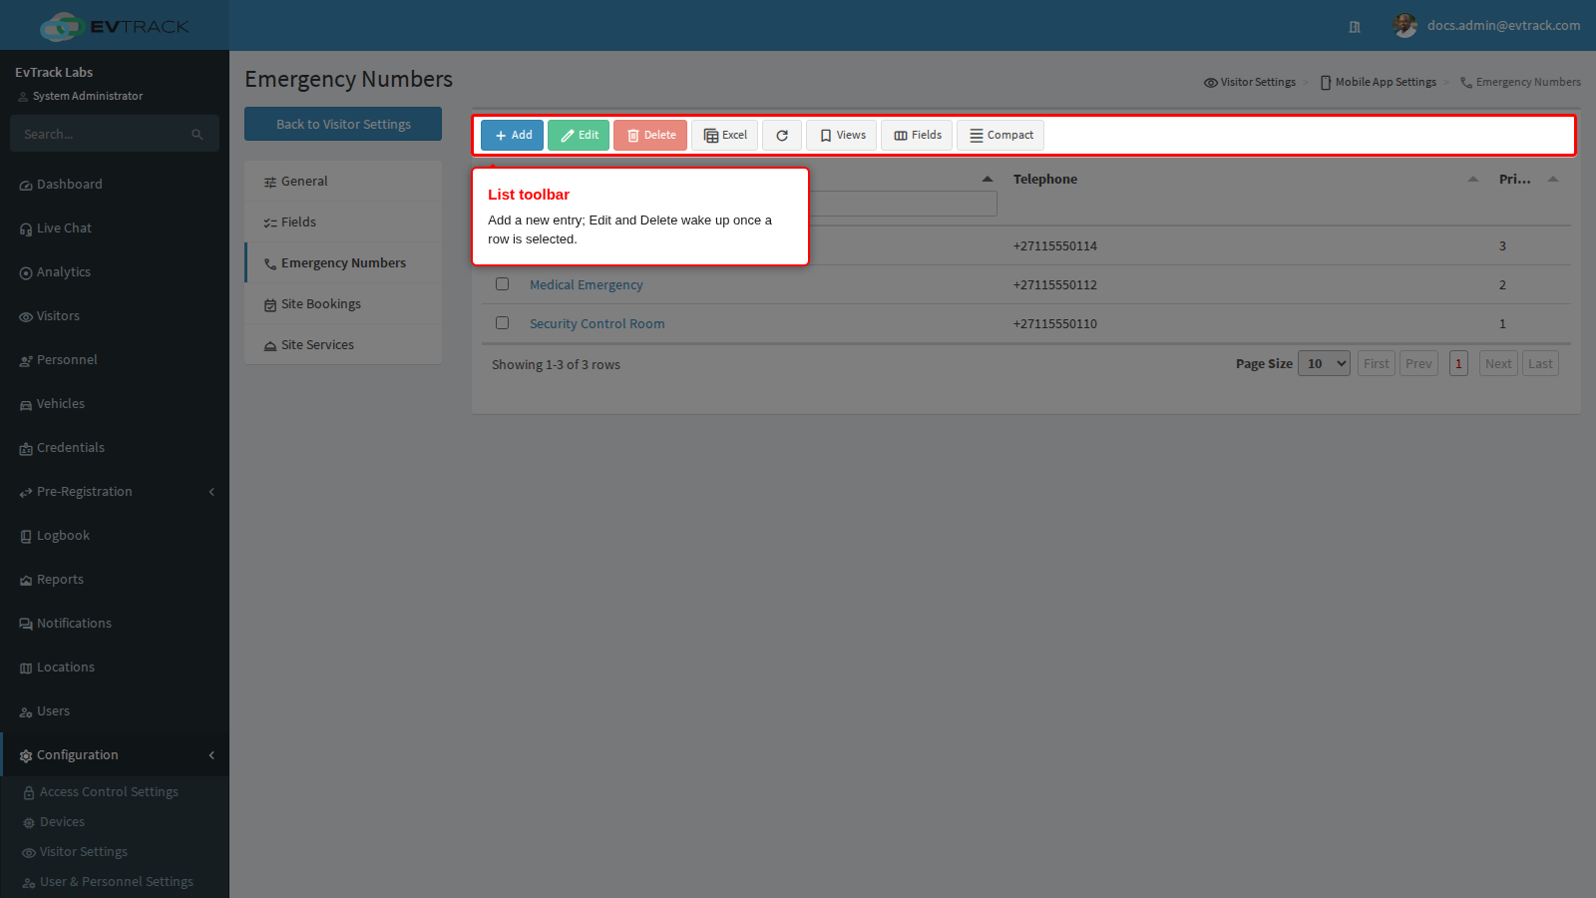Click Mobile App Settings breadcrumb link

[1379, 83]
